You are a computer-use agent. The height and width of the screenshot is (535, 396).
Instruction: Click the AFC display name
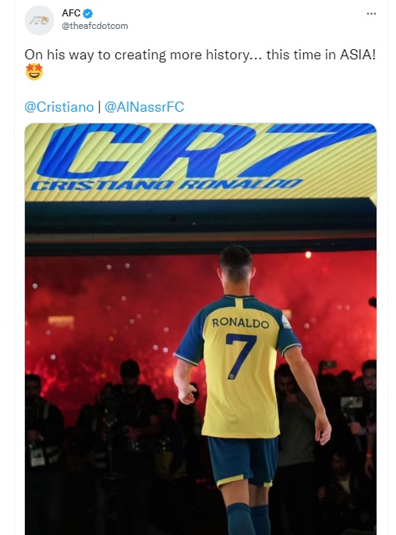[71, 13]
